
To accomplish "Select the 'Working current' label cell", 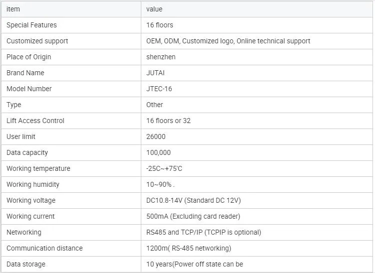I will pos(30,216).
